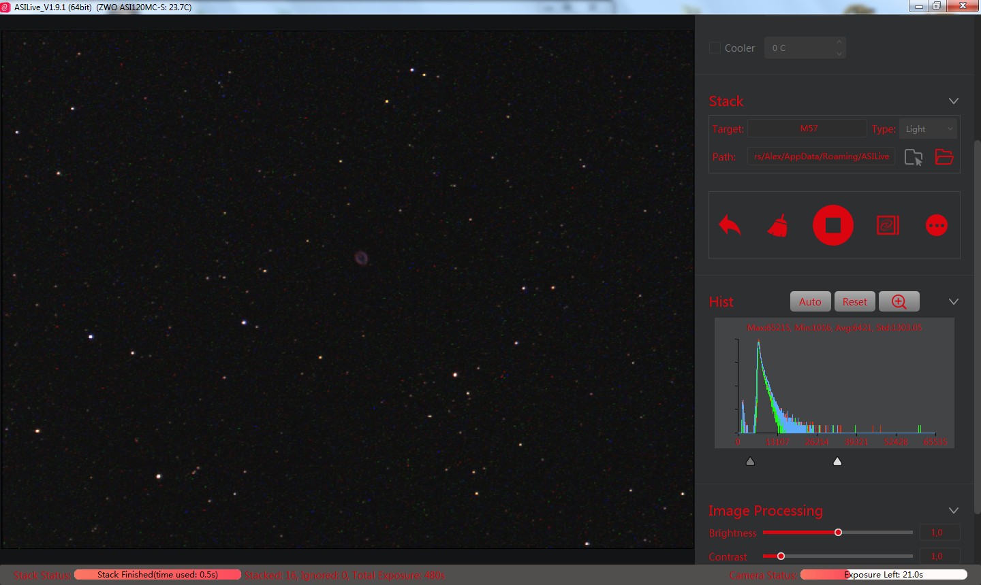
Task: Click the histogram white point marker
Action: click(x=837, y=461)
